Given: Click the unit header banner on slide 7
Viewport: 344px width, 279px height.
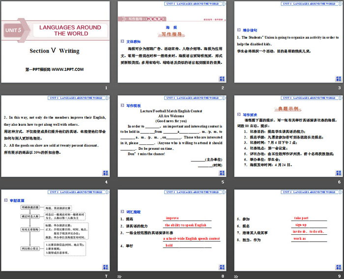Looking at the screenshot, I should 78,192.
